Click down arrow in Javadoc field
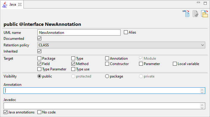 click(x=202, y=107)
